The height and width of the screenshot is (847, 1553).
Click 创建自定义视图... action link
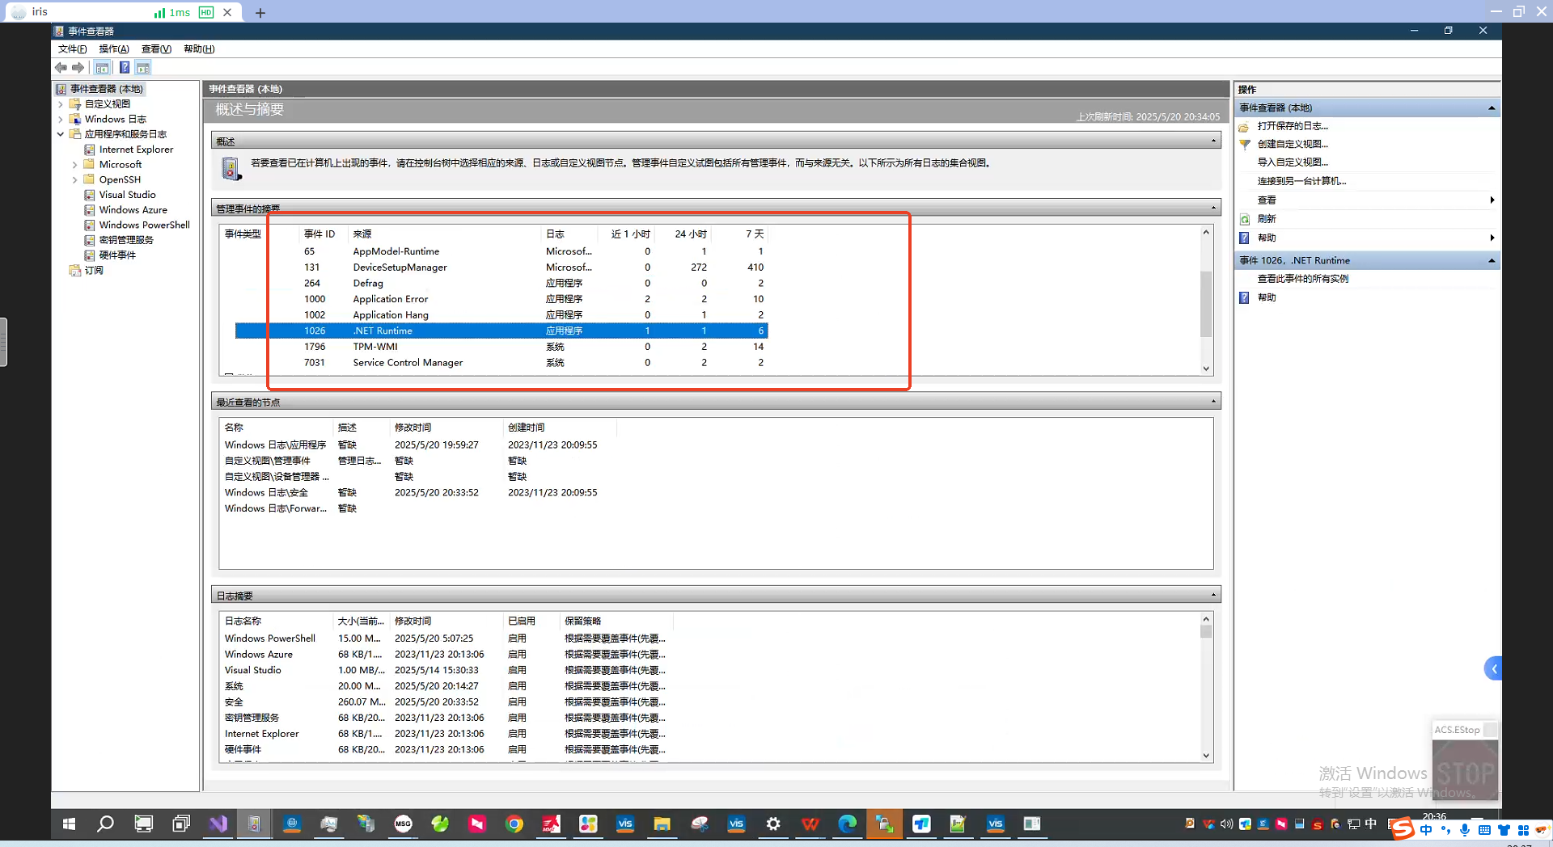tap(1293, 145)
